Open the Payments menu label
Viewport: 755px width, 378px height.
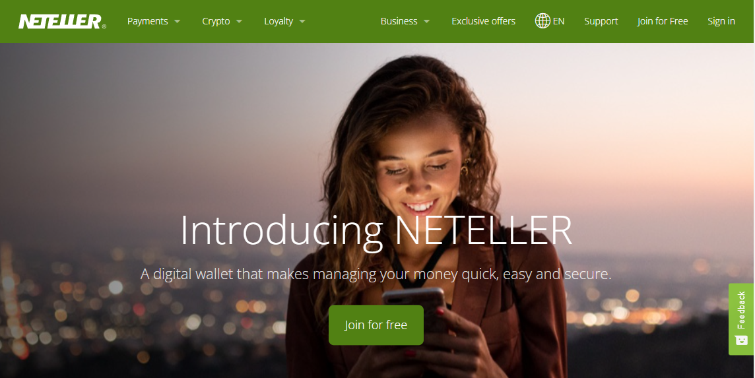pos(147,21)
